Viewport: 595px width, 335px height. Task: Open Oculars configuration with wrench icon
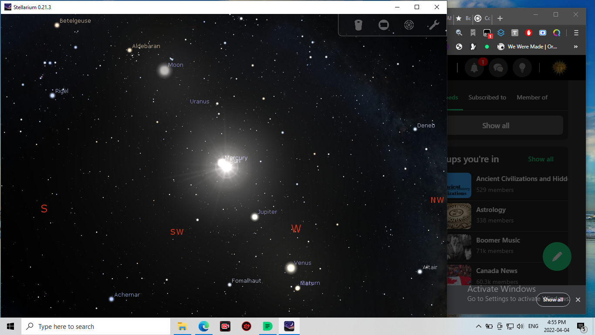(434, 25)
